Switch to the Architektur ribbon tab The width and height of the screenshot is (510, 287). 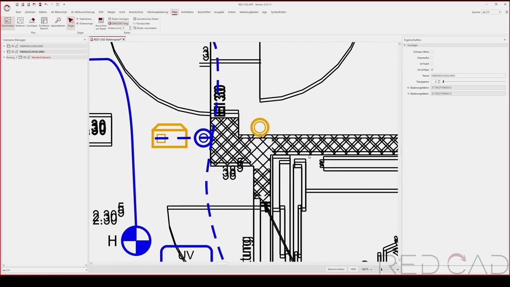187,12
